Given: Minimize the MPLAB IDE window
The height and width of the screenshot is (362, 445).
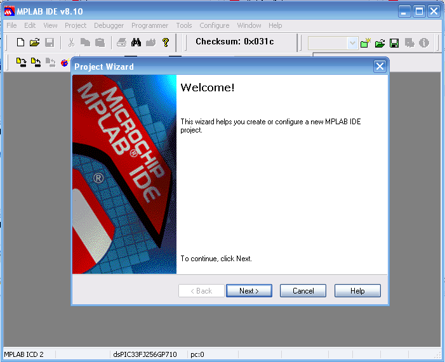Looking at the screenshot, I should 404,11.
